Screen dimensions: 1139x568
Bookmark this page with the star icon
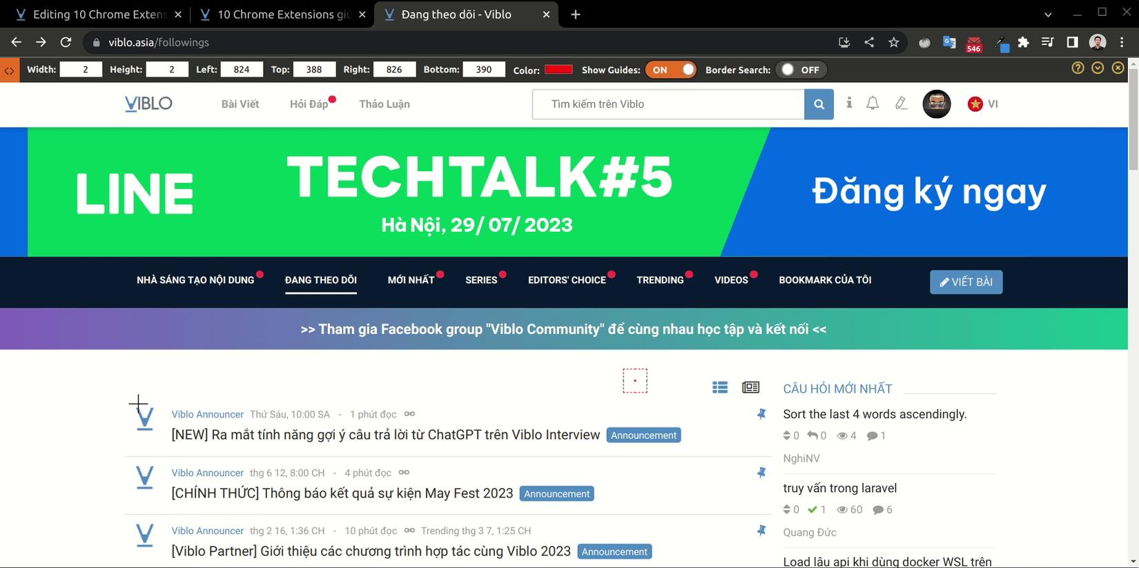(894, 42)
